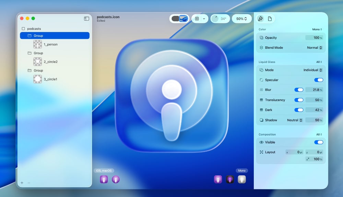This screenshot has height=197, width=343.
Task: Click the Visible eye icon
Action: [x=261, y=142]
